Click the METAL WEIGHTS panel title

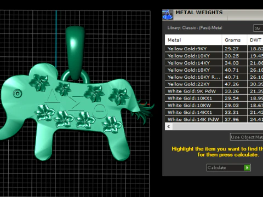click(x=199, y=13)
